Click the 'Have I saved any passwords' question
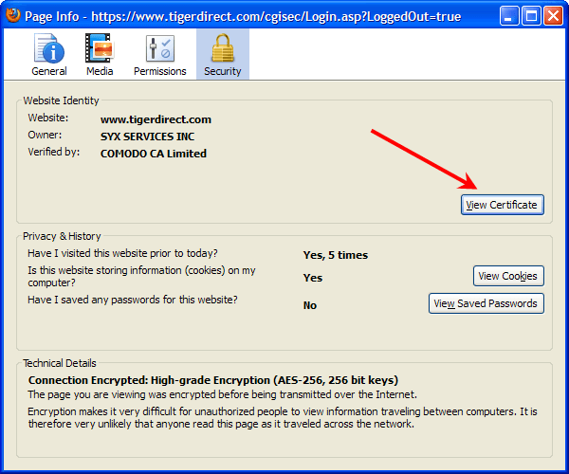Viewport: 569px width, 474px height. (133, 300)
